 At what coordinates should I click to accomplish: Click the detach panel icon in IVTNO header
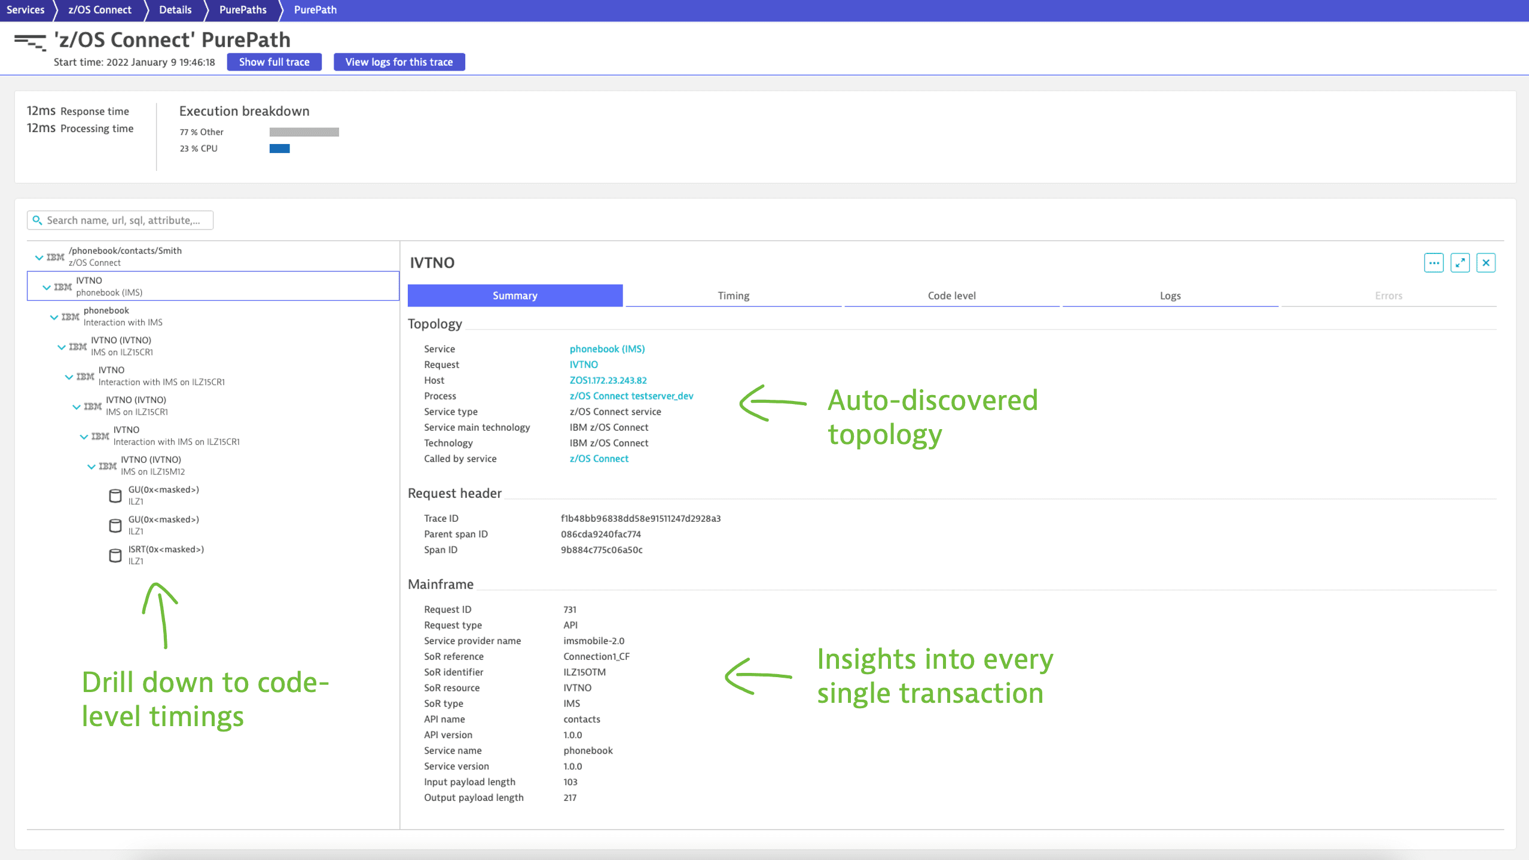point(1460,262)
